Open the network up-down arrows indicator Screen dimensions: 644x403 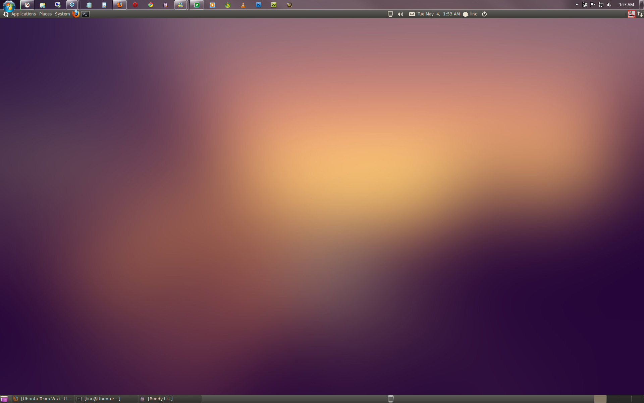point(640,14)
